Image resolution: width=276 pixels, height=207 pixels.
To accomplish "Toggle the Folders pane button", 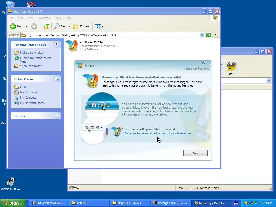I will [81, 26].
